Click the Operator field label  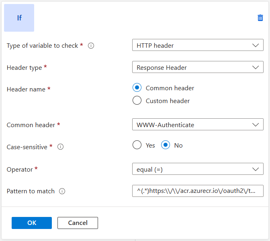(20, 169)
